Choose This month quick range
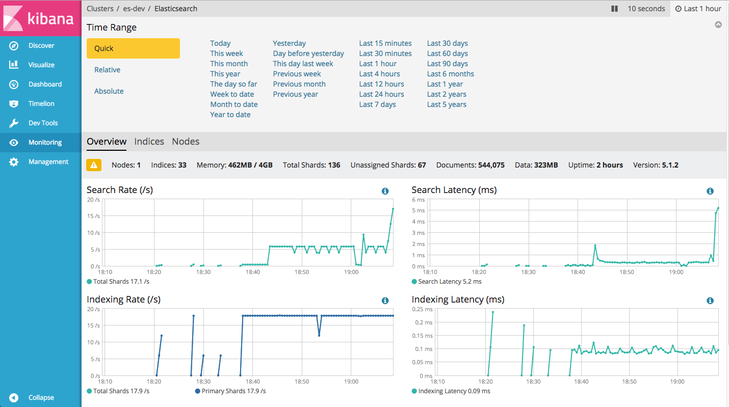 (229, 64)
